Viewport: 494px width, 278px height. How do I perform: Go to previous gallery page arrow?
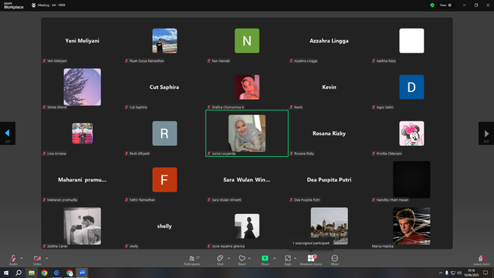tap(8, 134)
